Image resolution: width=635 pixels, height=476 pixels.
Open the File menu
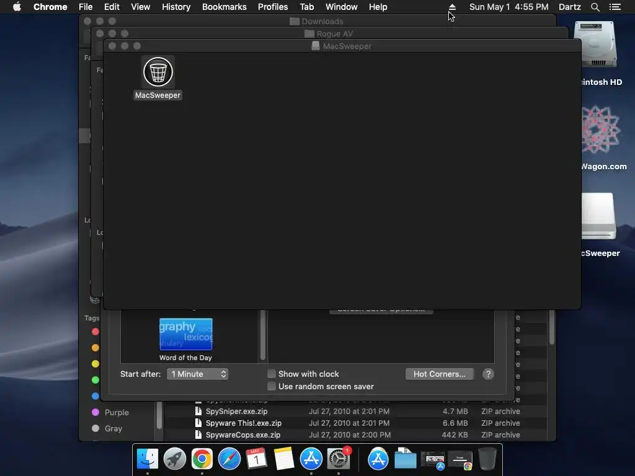point(86,7)
